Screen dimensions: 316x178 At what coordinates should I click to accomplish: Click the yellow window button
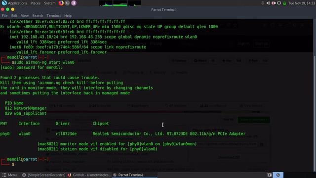tap(13, 9)
